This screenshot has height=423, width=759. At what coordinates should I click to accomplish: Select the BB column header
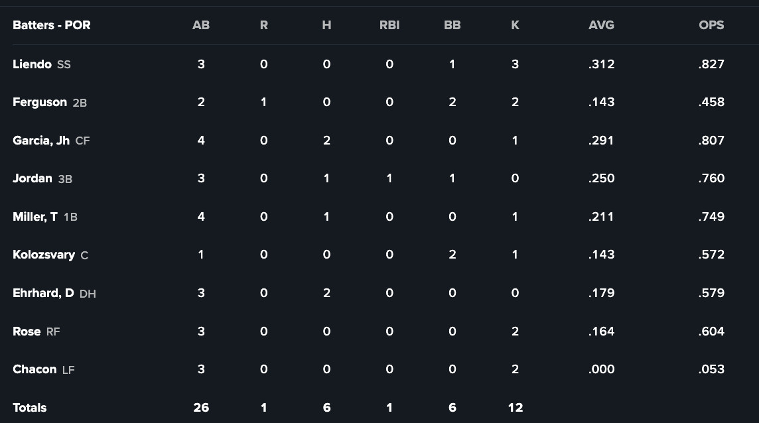(x=452, y=25)
